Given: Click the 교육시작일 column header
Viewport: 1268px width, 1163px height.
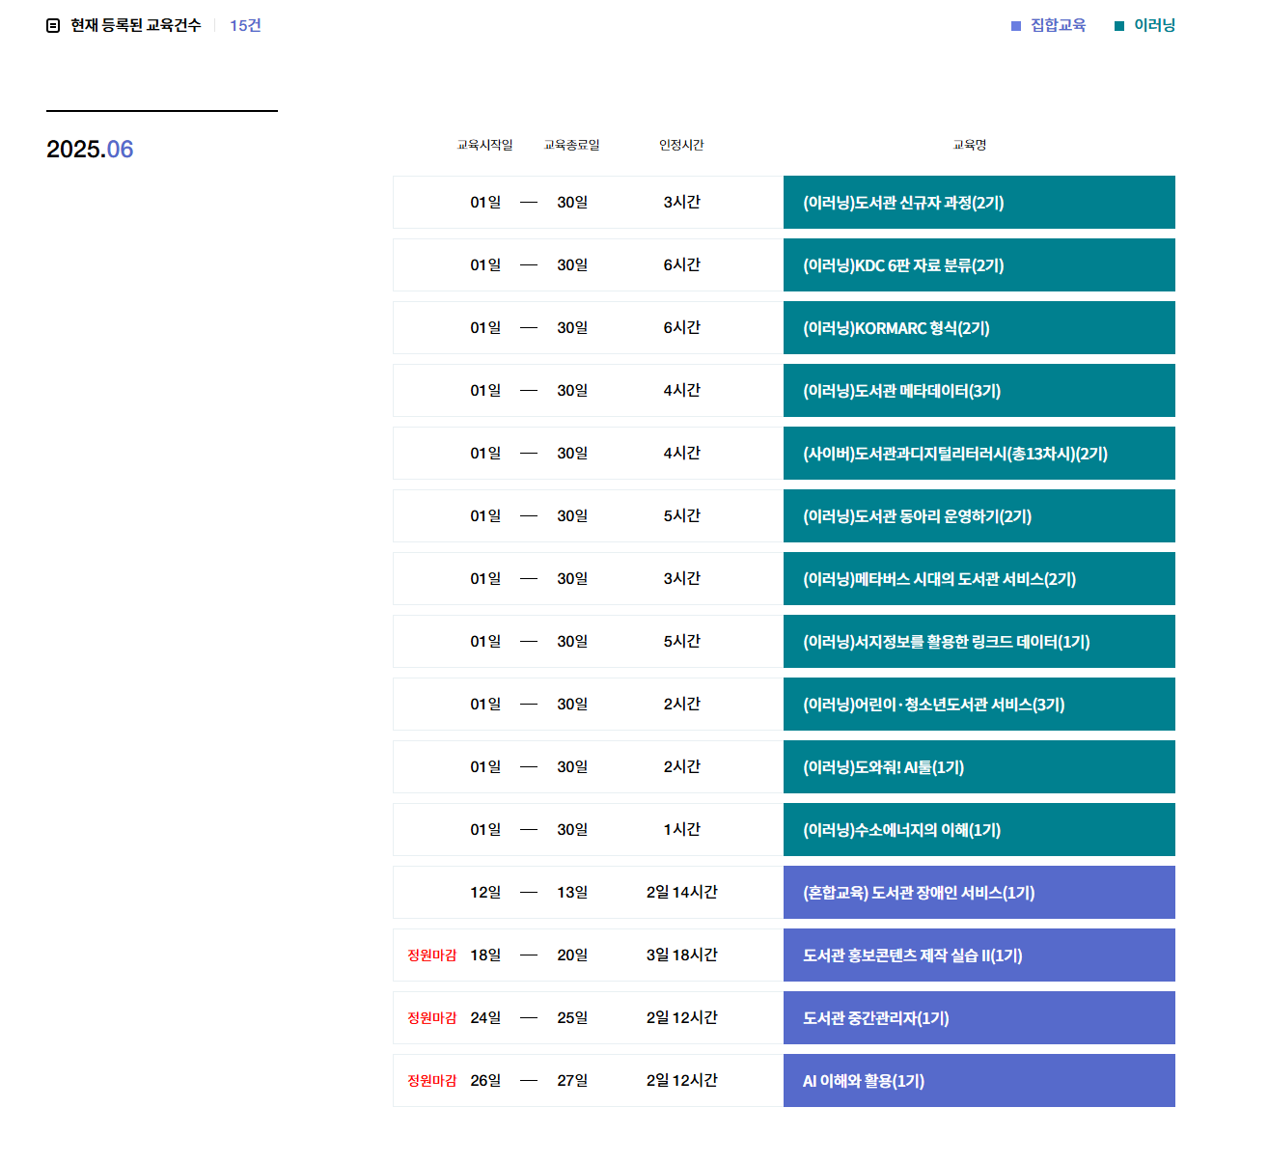Looking at the screenshot, I should pos(485,145).
